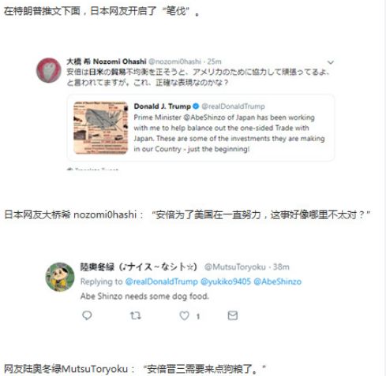Click the like count number 1
This screenshot has height=376, width=386.
coord(197,316)
